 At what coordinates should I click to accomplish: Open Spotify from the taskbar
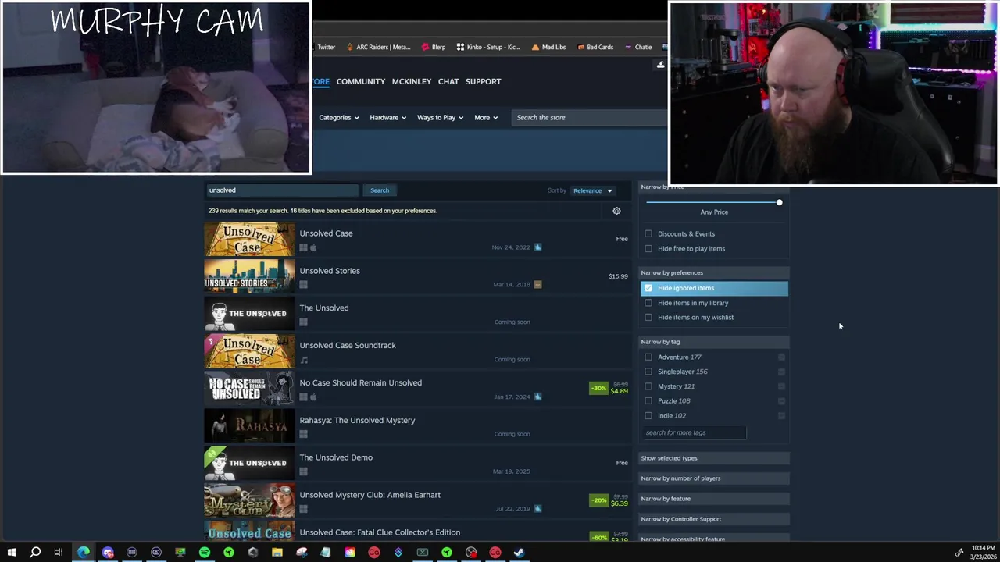(x=205, y=553)
